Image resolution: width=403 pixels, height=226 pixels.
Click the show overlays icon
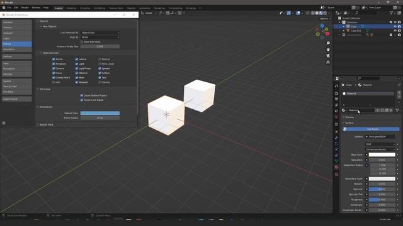[298, 13]
